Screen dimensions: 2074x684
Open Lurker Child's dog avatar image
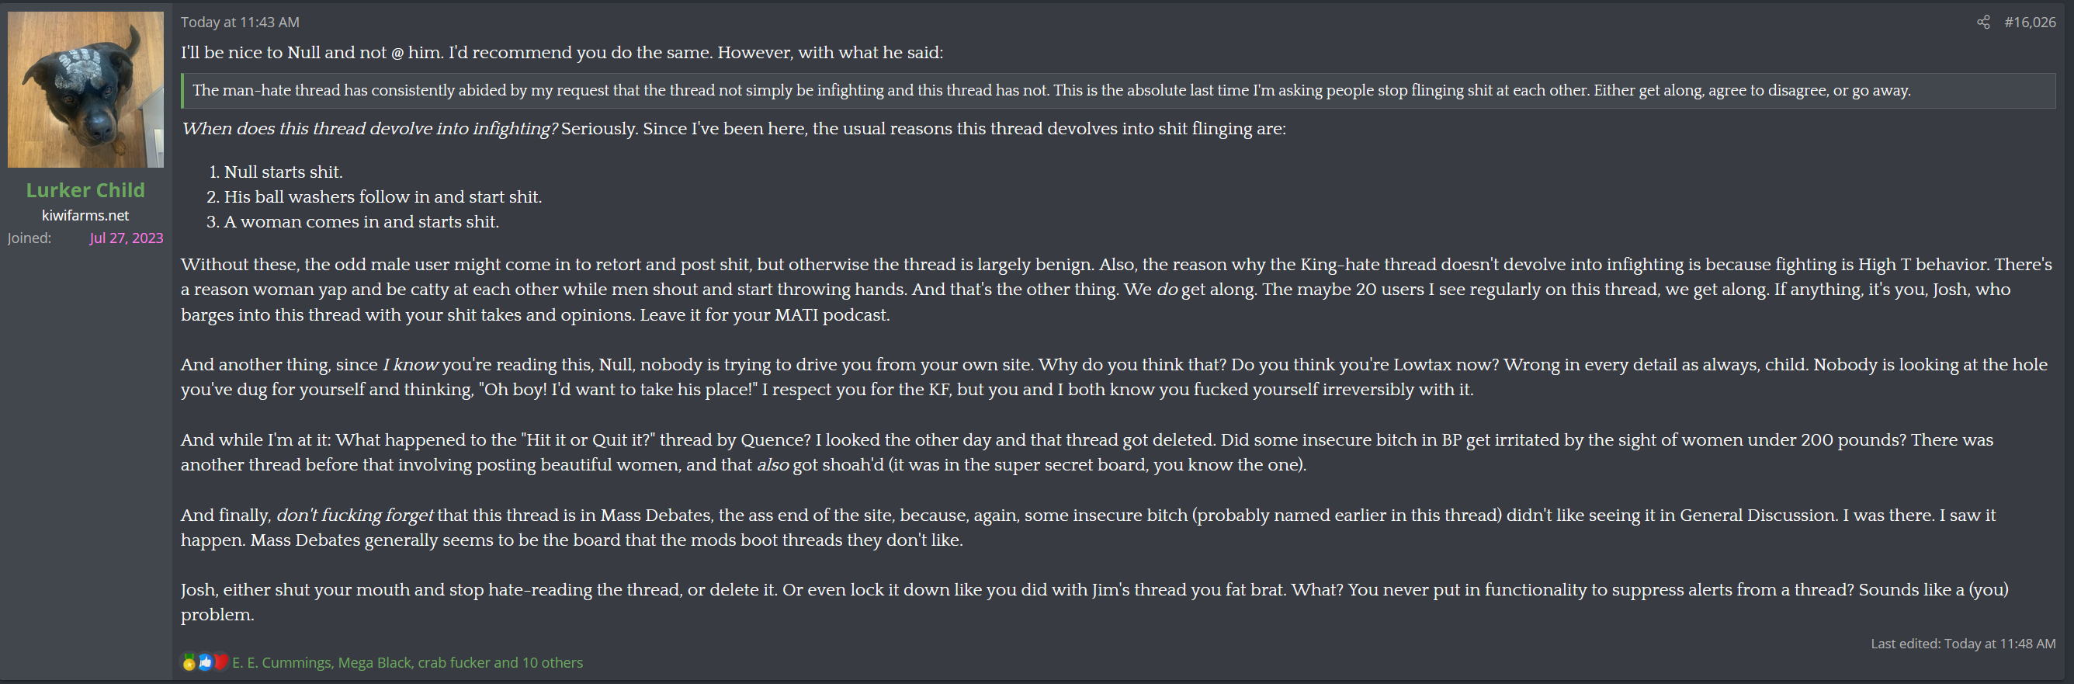pyautogui.click(x=85, y=89)
